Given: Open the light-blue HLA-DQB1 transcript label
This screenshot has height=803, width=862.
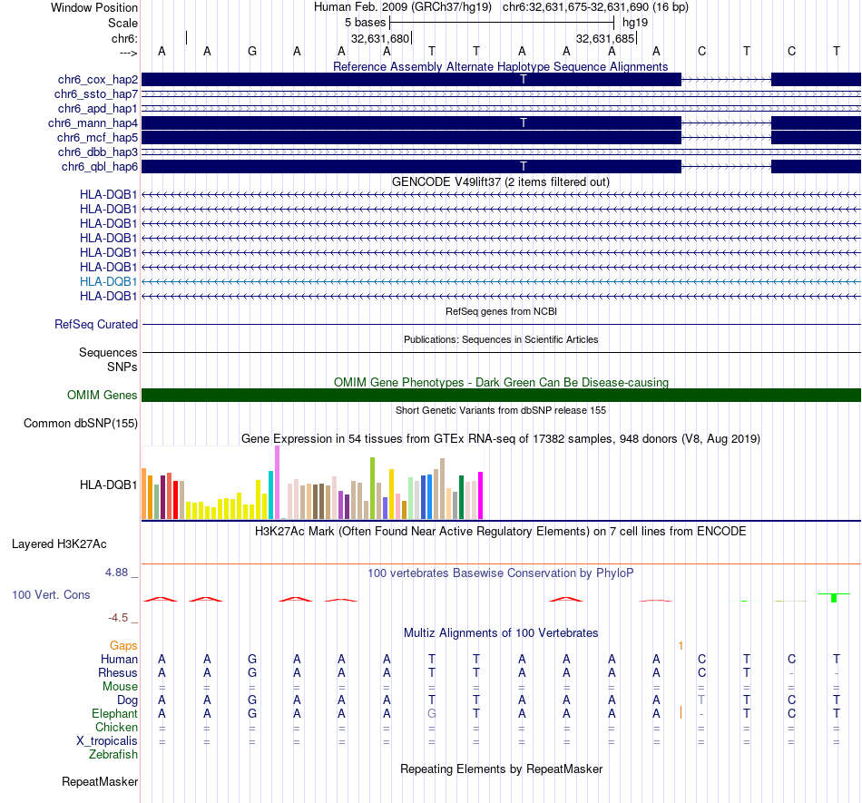Looking at the screenshot, I should pos(108,281).
